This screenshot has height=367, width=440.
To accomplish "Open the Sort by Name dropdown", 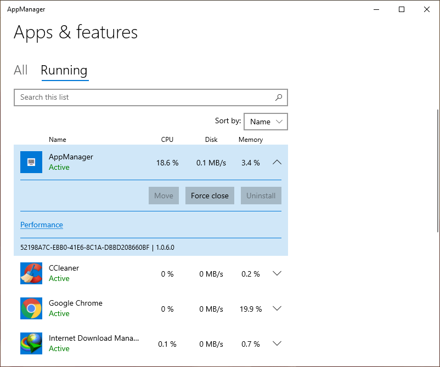I will 266,121.
